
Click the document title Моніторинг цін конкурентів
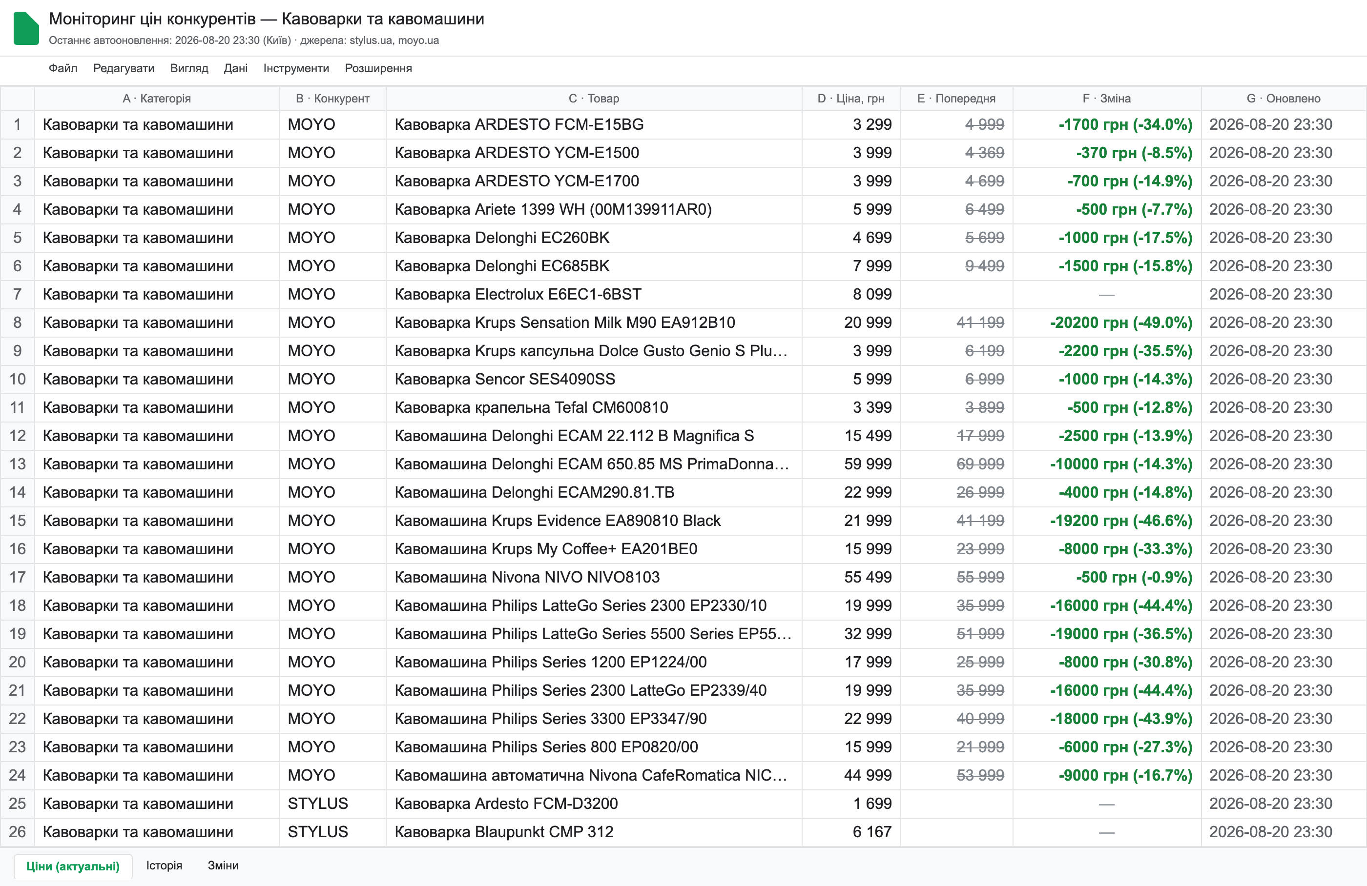(x=267, y=19)
